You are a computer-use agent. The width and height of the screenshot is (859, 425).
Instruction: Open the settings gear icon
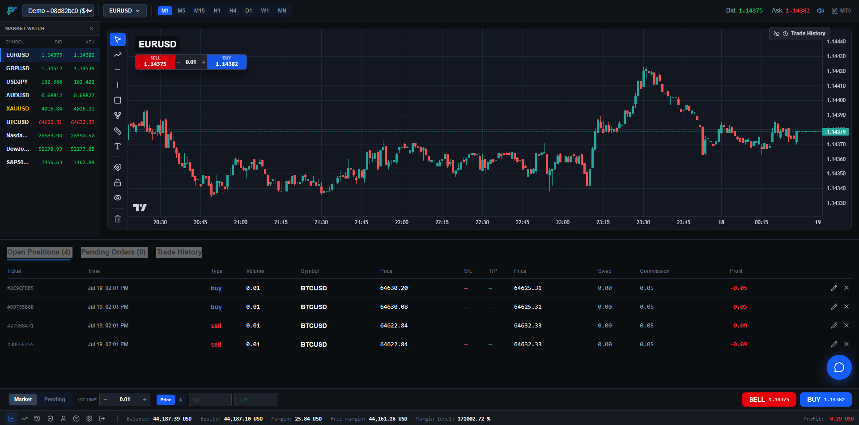[89, 419]
